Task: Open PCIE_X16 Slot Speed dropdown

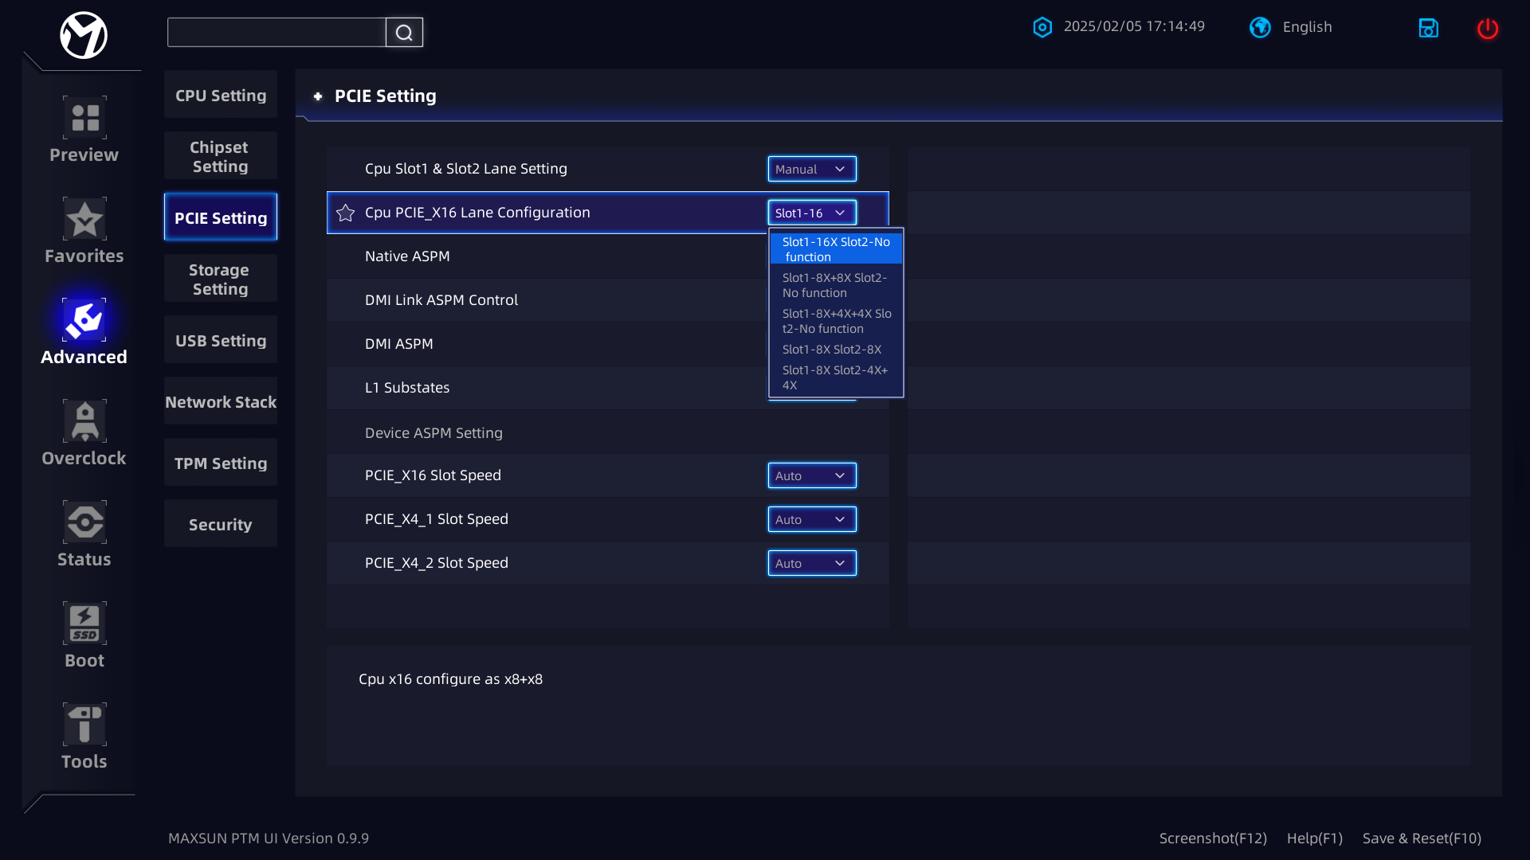Action: pyautogui.click(x=811, y=475)
